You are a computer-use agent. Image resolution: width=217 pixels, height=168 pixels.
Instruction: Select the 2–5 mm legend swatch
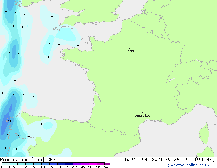pyautogui.click(x=29, y=164)
